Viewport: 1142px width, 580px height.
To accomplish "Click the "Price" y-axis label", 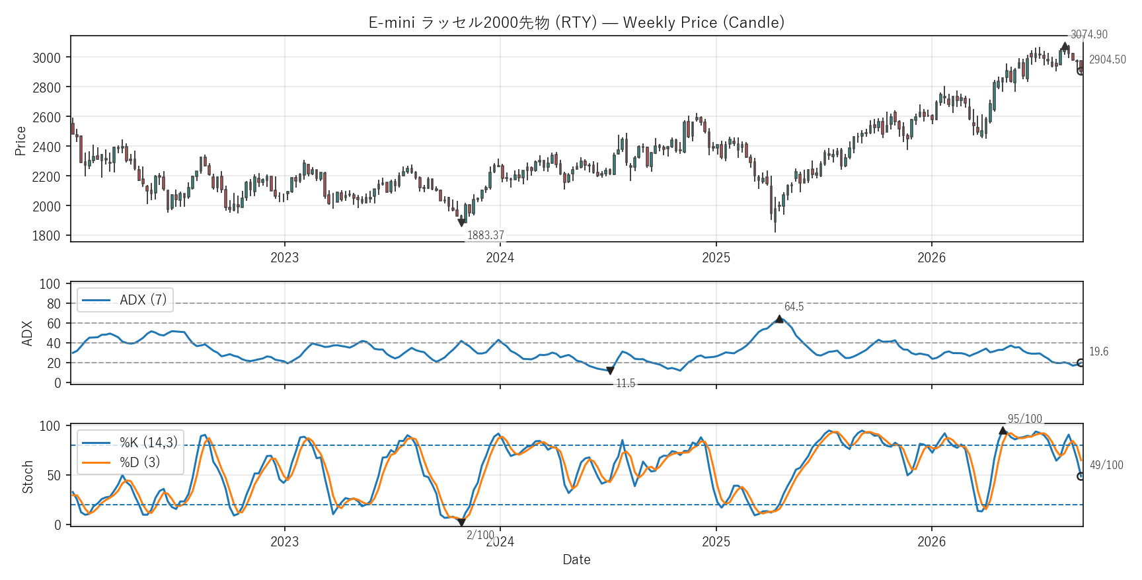I will [20, 141].
